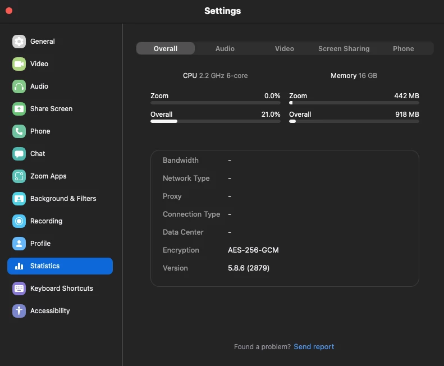Click the Zoom CPU usage bar
This screenshot has height=366, width=444.
coord(215,103)
